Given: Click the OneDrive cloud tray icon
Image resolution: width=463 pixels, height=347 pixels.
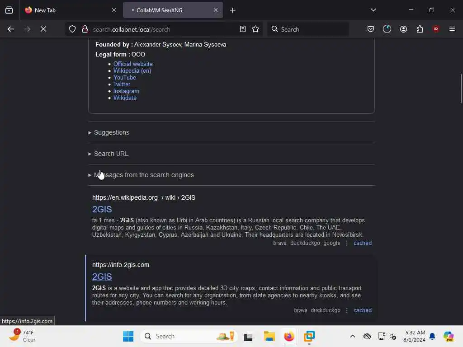Looking at the screenshot, I should [x=367, y=336].
